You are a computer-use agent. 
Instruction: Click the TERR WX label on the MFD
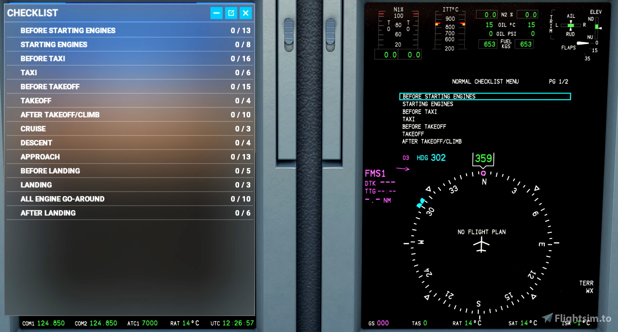(x=586, y=287)
